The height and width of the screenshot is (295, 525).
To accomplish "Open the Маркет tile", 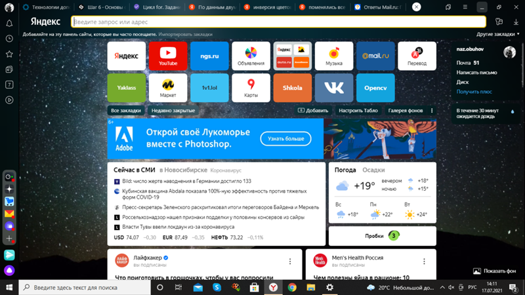I will 168,88.
